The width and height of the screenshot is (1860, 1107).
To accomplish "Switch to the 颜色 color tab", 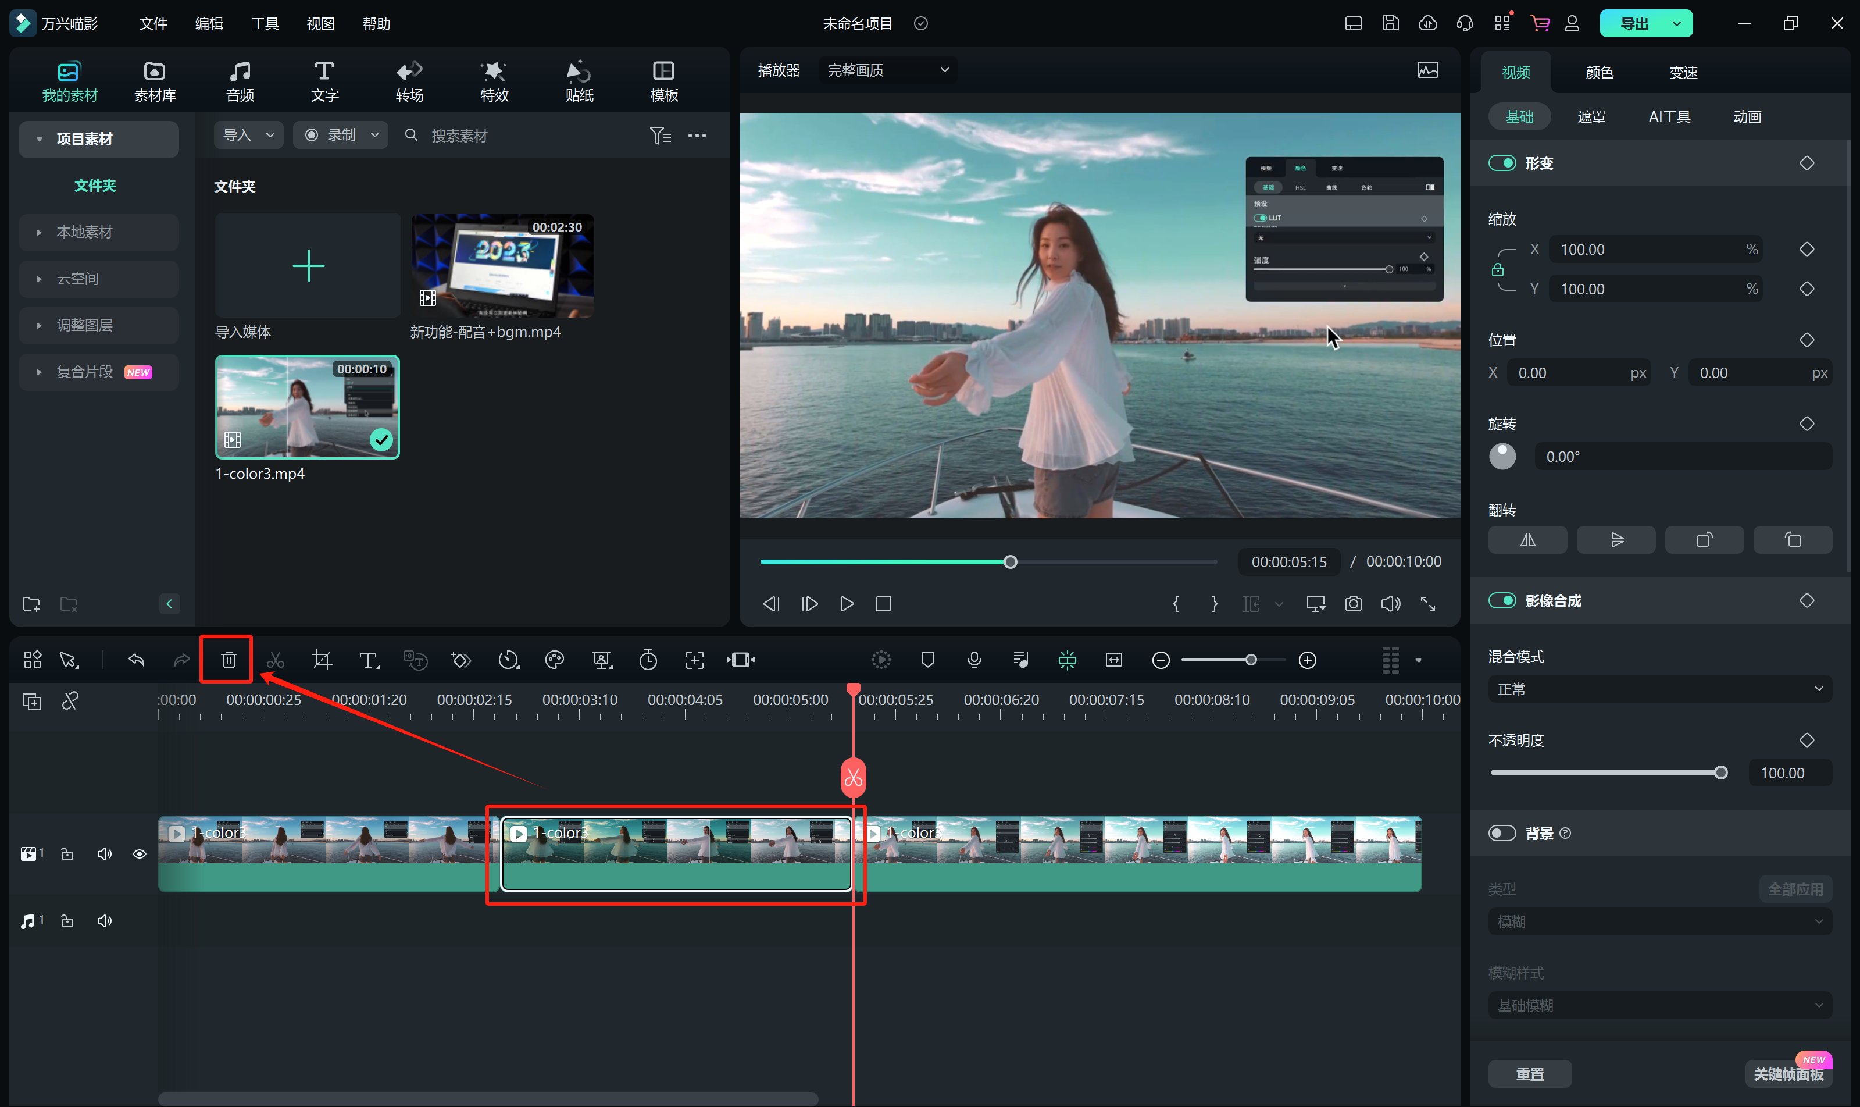I will tap(1599, 72).
